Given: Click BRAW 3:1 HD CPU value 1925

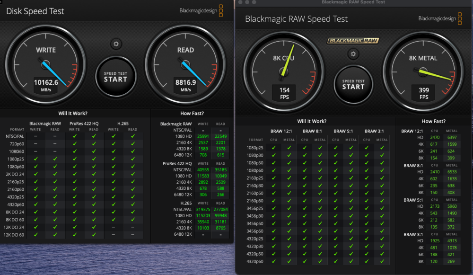Looking at the screenshot, I should [x=435, y=240].
